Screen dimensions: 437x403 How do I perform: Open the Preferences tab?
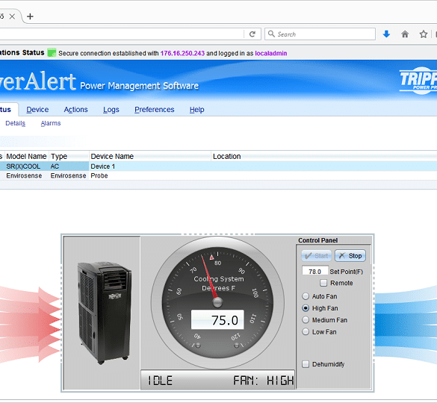pos(155,110)
